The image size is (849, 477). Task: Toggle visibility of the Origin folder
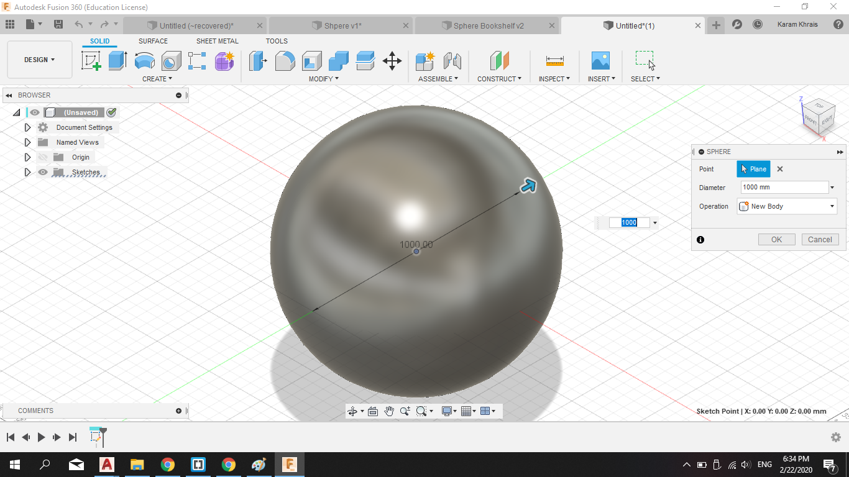click(43, 157)
